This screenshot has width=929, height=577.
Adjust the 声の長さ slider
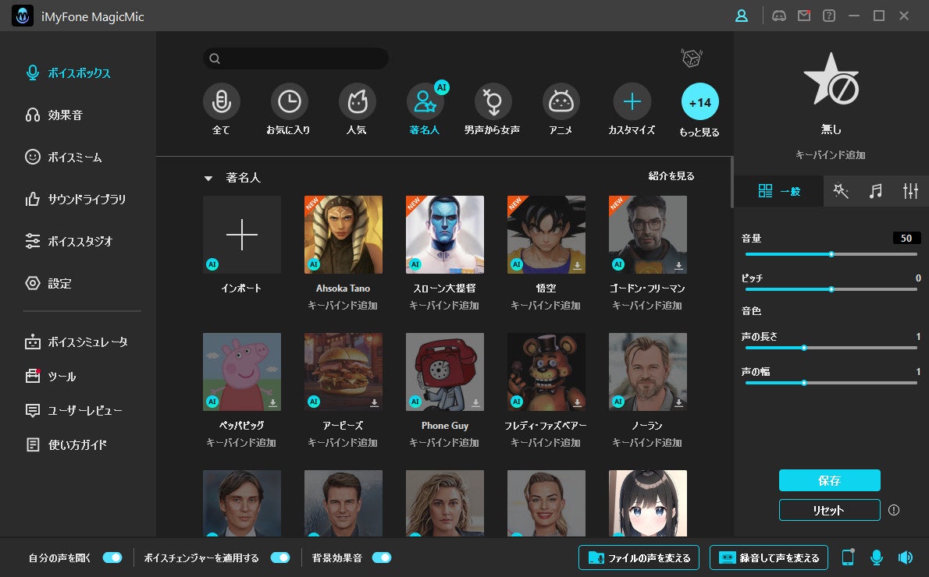pyautogui.click(x=831, y=348)
